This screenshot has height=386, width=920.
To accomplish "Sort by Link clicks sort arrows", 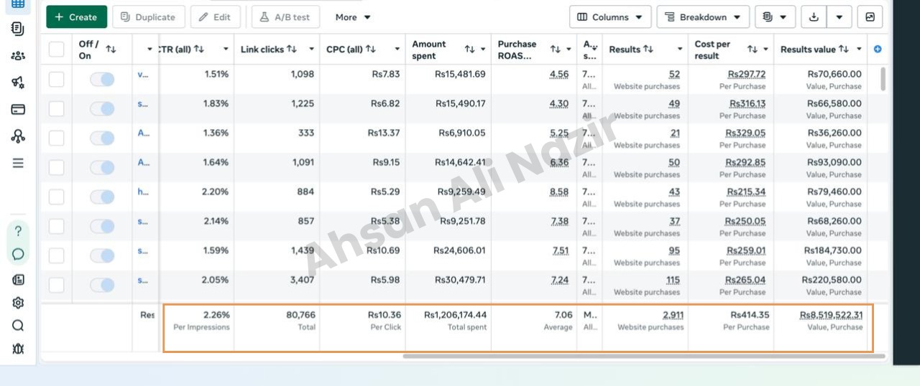I will click(x=292, y=50).
